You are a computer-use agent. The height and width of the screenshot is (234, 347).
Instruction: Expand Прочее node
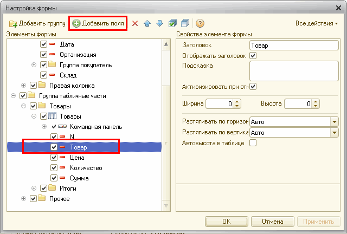(x=23, y=199)
